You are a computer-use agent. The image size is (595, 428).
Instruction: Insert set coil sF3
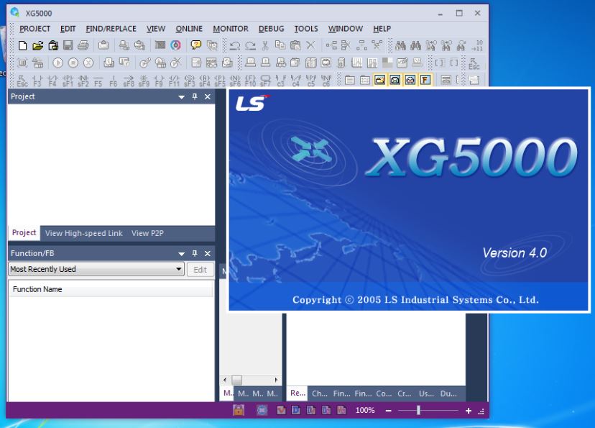click(190, 80)
